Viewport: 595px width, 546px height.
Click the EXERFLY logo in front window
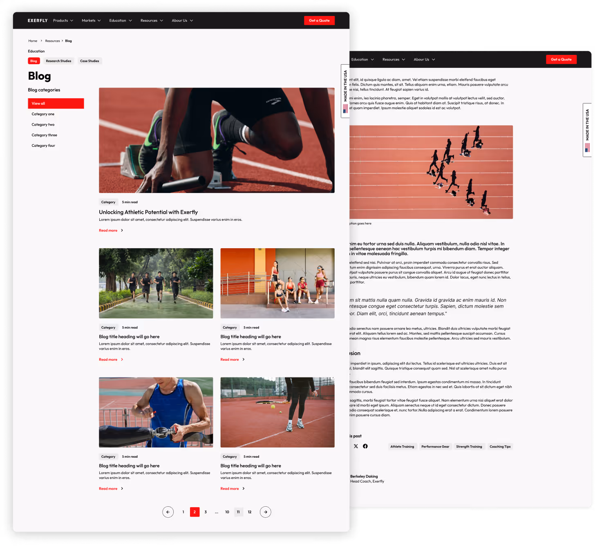(x=38, y=20)
